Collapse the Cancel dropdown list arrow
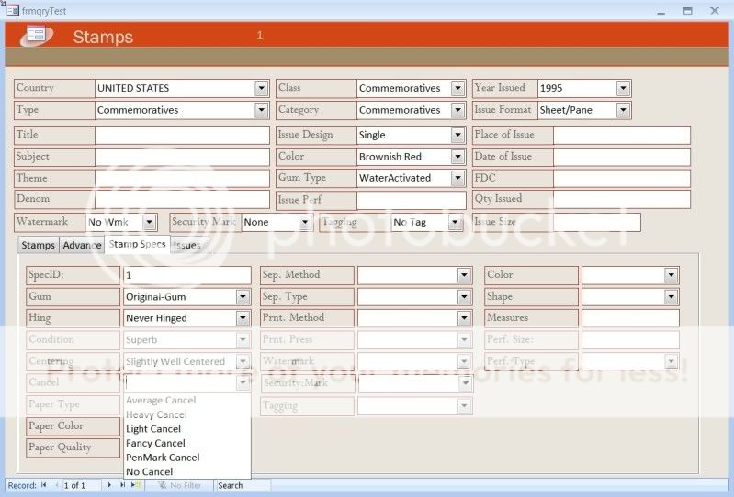Image resolution: width=734 pixels, height=497 pixels. pyautogui.click(x=243, y=382)
